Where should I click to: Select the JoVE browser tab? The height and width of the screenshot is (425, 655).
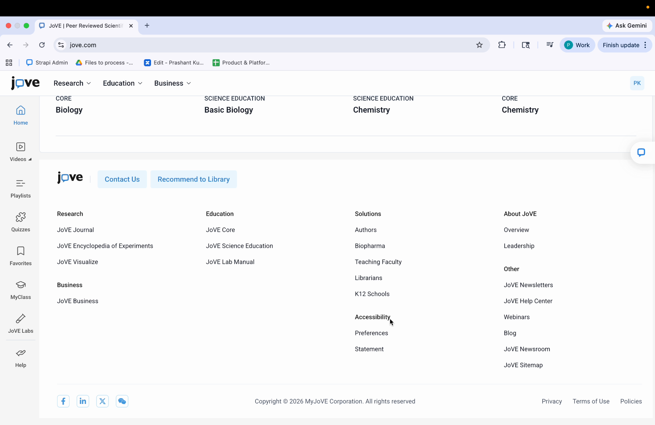tap(87, 26)
